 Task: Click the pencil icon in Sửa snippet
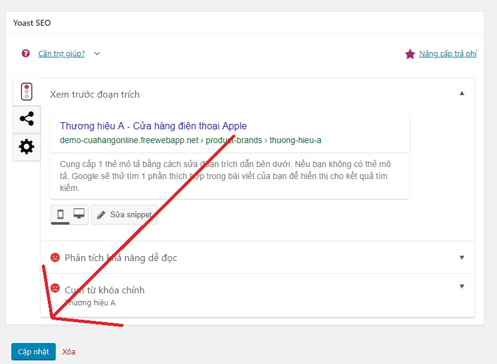(x=101, y=215)
